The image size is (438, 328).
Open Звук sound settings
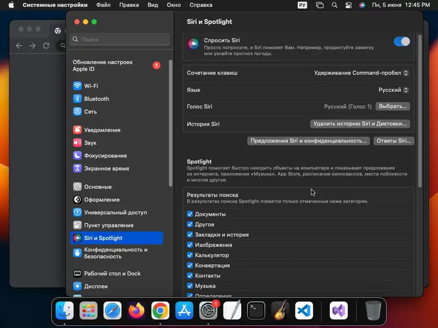[x=116, y=143]
